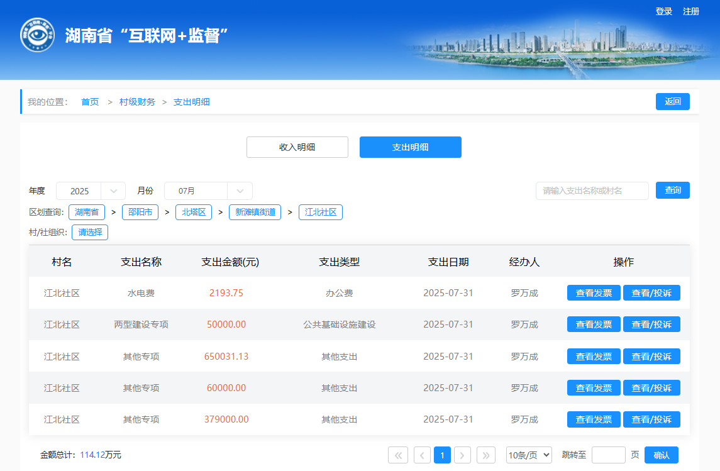Navigate to 村级财务 breadcrumb
The image size is (720, 471).
pos(137,102)
